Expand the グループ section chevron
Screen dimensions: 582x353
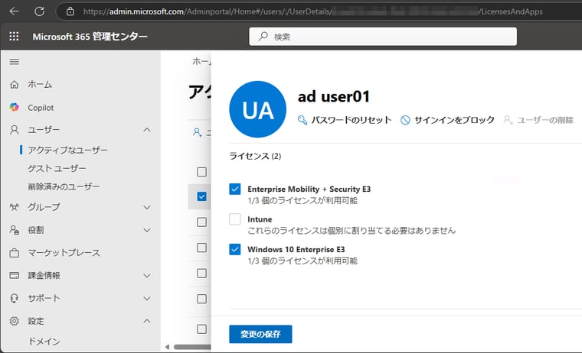click(x=147, y=207)
